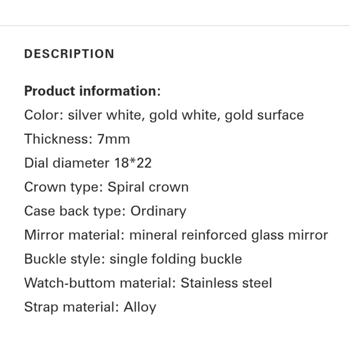Image resolution: width=350 pixels, height=350 pixels.
Task: Click the words 'Spiral crown'
Action: [x=148, y=187]
